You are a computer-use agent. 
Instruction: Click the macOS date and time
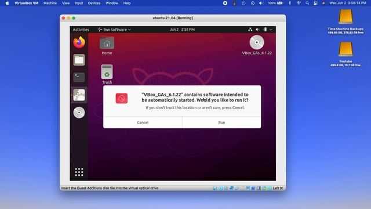pos(348,3)
